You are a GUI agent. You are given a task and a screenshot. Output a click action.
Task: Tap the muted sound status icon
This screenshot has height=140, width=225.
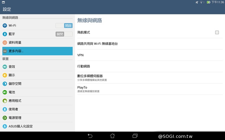point(197,2)
